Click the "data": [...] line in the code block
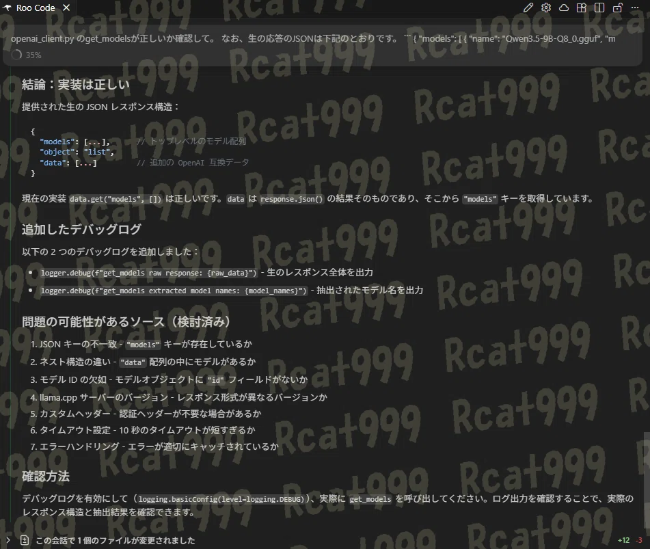This screenshot has width=650, height=549. point(68,163)
